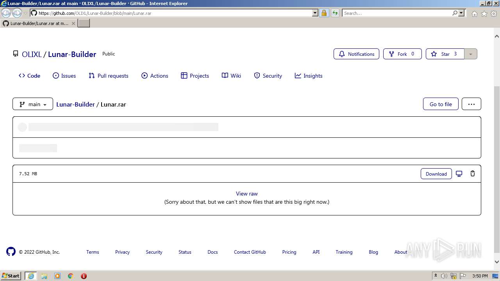Open the three-dots more options menu

471,104
